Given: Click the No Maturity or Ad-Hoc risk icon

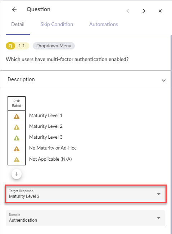Looking at the screenshot, I should (x=17, y=149).
